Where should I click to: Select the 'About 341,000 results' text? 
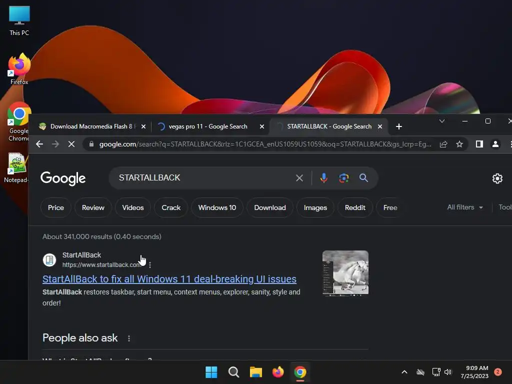tap(102, 236)
